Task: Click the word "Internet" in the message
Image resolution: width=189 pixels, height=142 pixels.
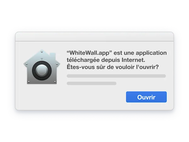Action: point(133,60)
